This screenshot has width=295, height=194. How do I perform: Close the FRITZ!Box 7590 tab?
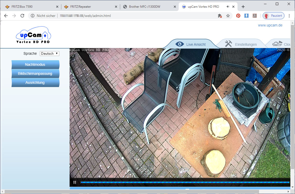(57, 7)
